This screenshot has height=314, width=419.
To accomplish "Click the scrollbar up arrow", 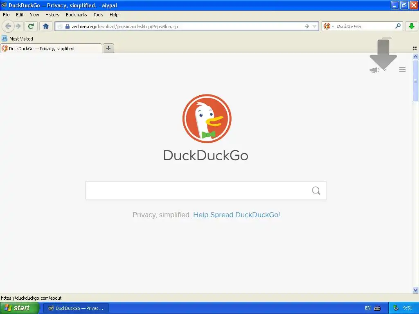I will pyautogui.click(x=415, y=56).
